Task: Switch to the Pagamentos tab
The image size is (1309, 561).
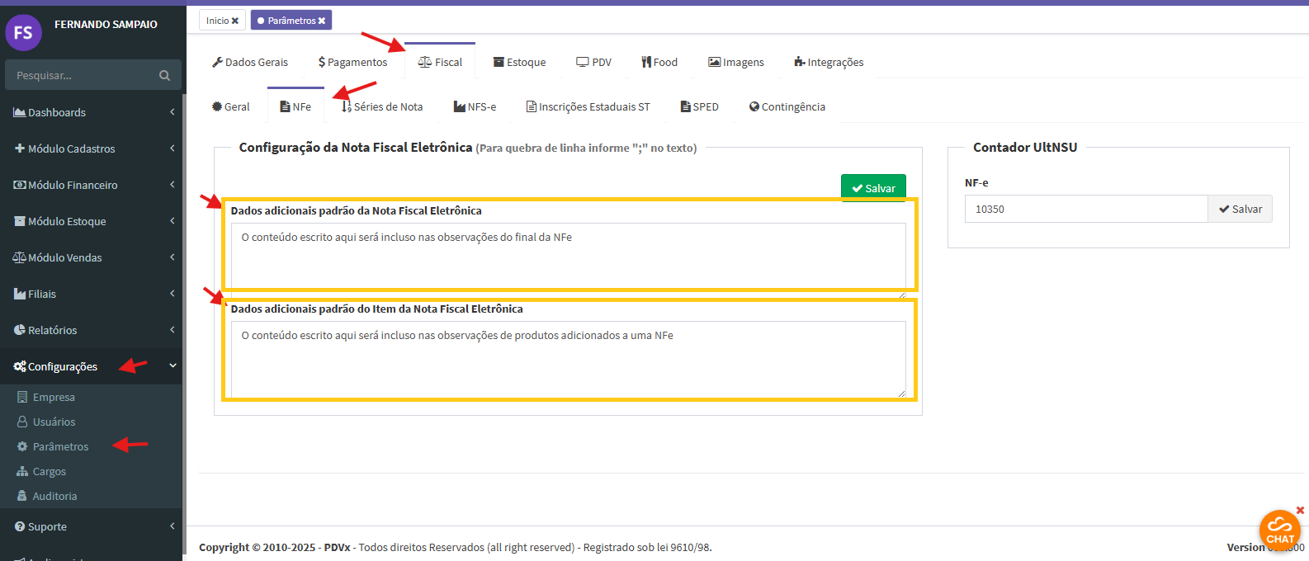Action: 352,62
